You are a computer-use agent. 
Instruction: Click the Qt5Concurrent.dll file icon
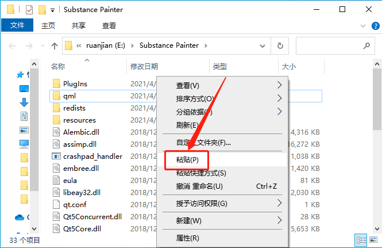click(56, 216)
